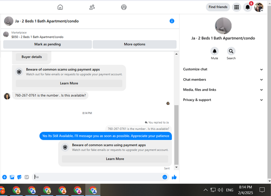Click the chat scrollbar up arrow
The image size is (271, 196).
pyautogui.click(x=176, y=54)
